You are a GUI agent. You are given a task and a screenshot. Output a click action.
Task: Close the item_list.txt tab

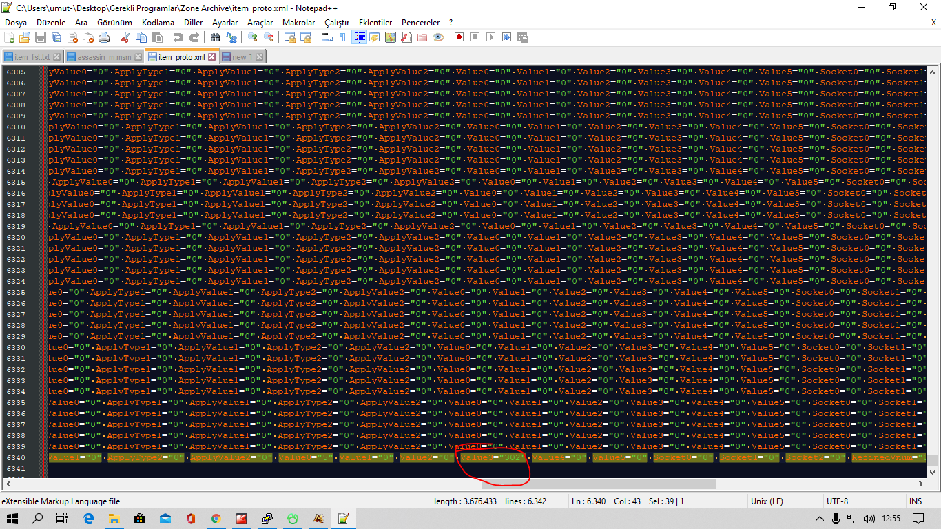[56, 57]
